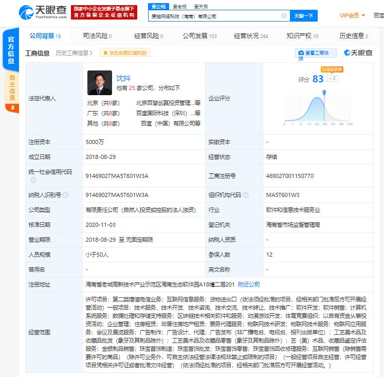Viewport: 384px width, 377px height.
Task: Click the score marker pin on the chart
Action: click(x=324, y=93)
